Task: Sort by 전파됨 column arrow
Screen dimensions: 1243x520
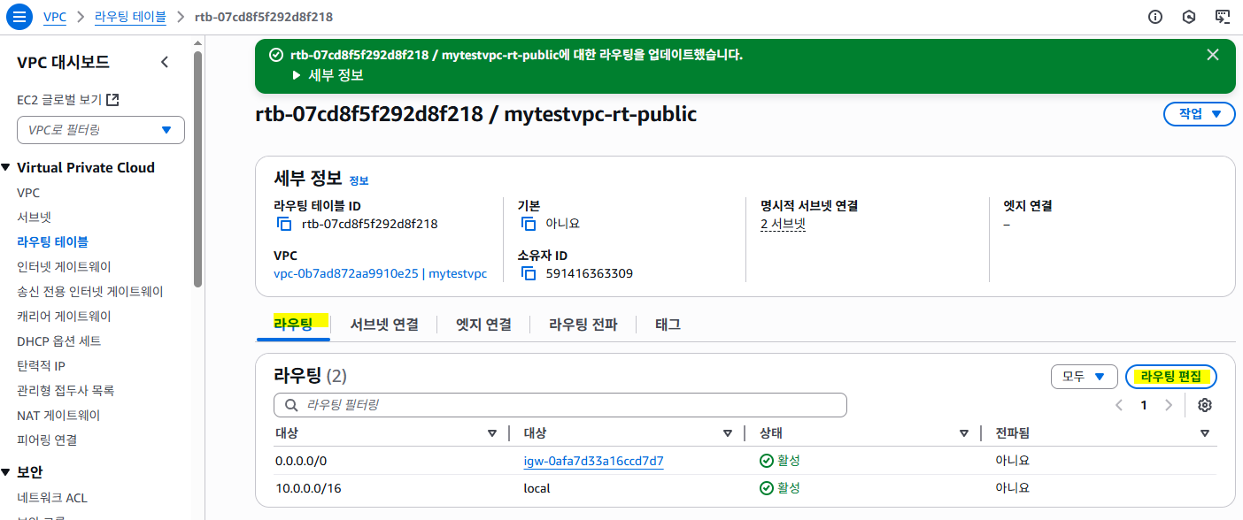Action: 1205,433
